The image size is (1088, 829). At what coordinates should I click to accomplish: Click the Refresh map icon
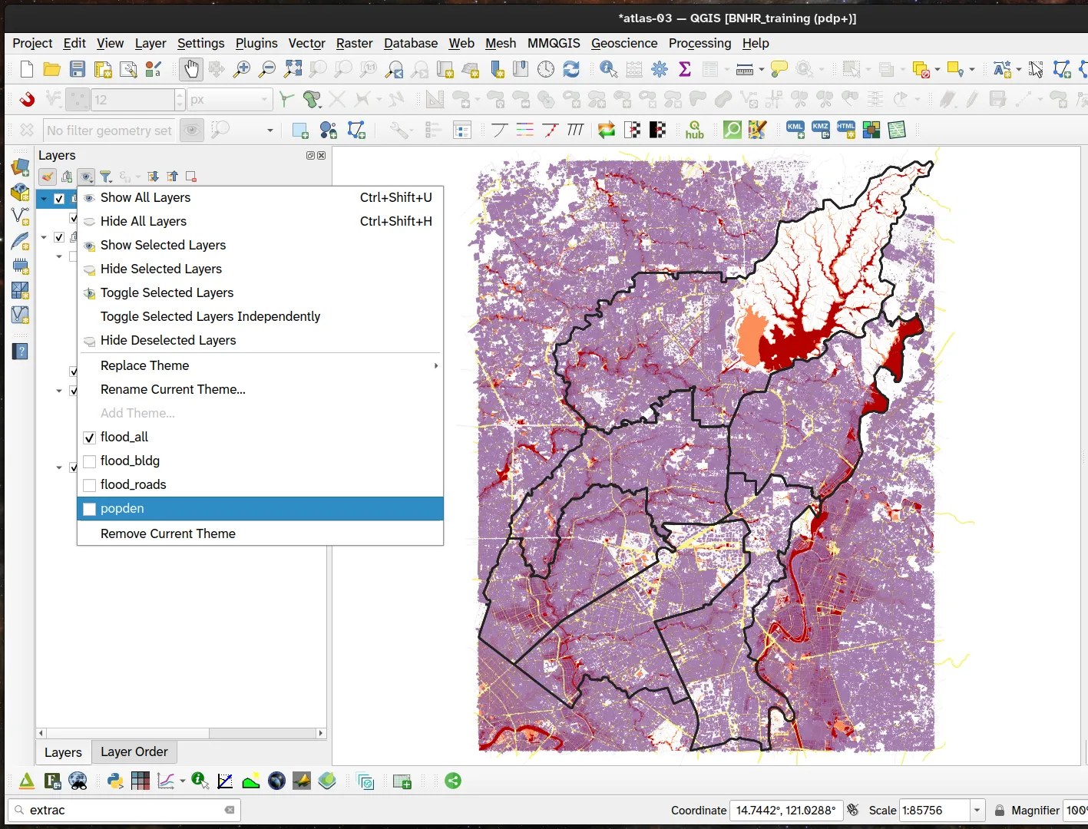(571, 70)
